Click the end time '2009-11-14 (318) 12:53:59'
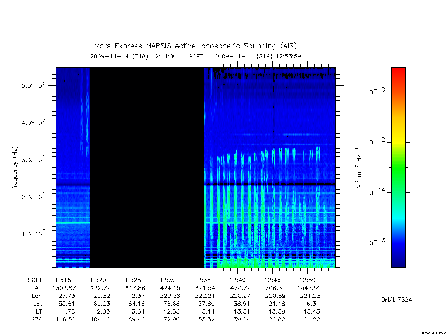The height and width of the screenshot is (335, 447). [258, 56]
